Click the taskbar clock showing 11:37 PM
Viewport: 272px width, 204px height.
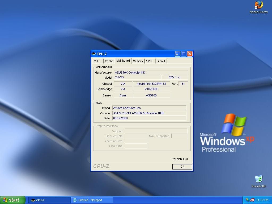(262, 200)
